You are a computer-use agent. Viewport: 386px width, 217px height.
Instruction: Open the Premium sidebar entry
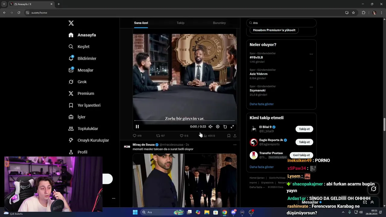point(81,93)
